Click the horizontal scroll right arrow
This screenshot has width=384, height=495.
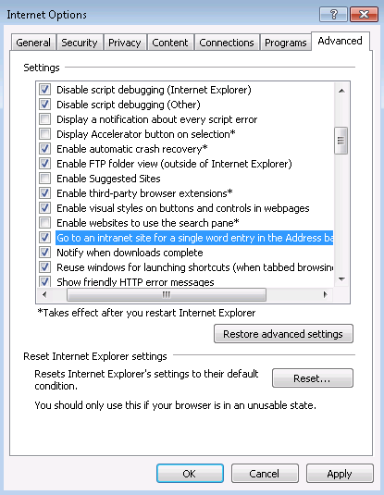[x=326, y=295]
